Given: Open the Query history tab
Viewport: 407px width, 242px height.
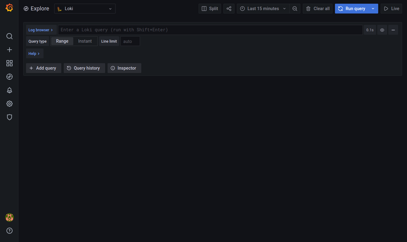Looking at the screenshot, I should point(84,68).
